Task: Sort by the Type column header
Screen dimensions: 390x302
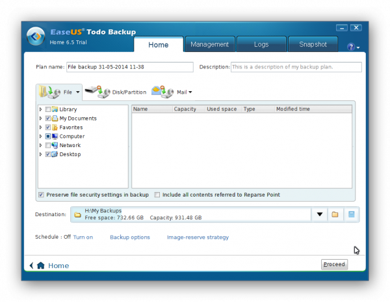Action: 258,109
